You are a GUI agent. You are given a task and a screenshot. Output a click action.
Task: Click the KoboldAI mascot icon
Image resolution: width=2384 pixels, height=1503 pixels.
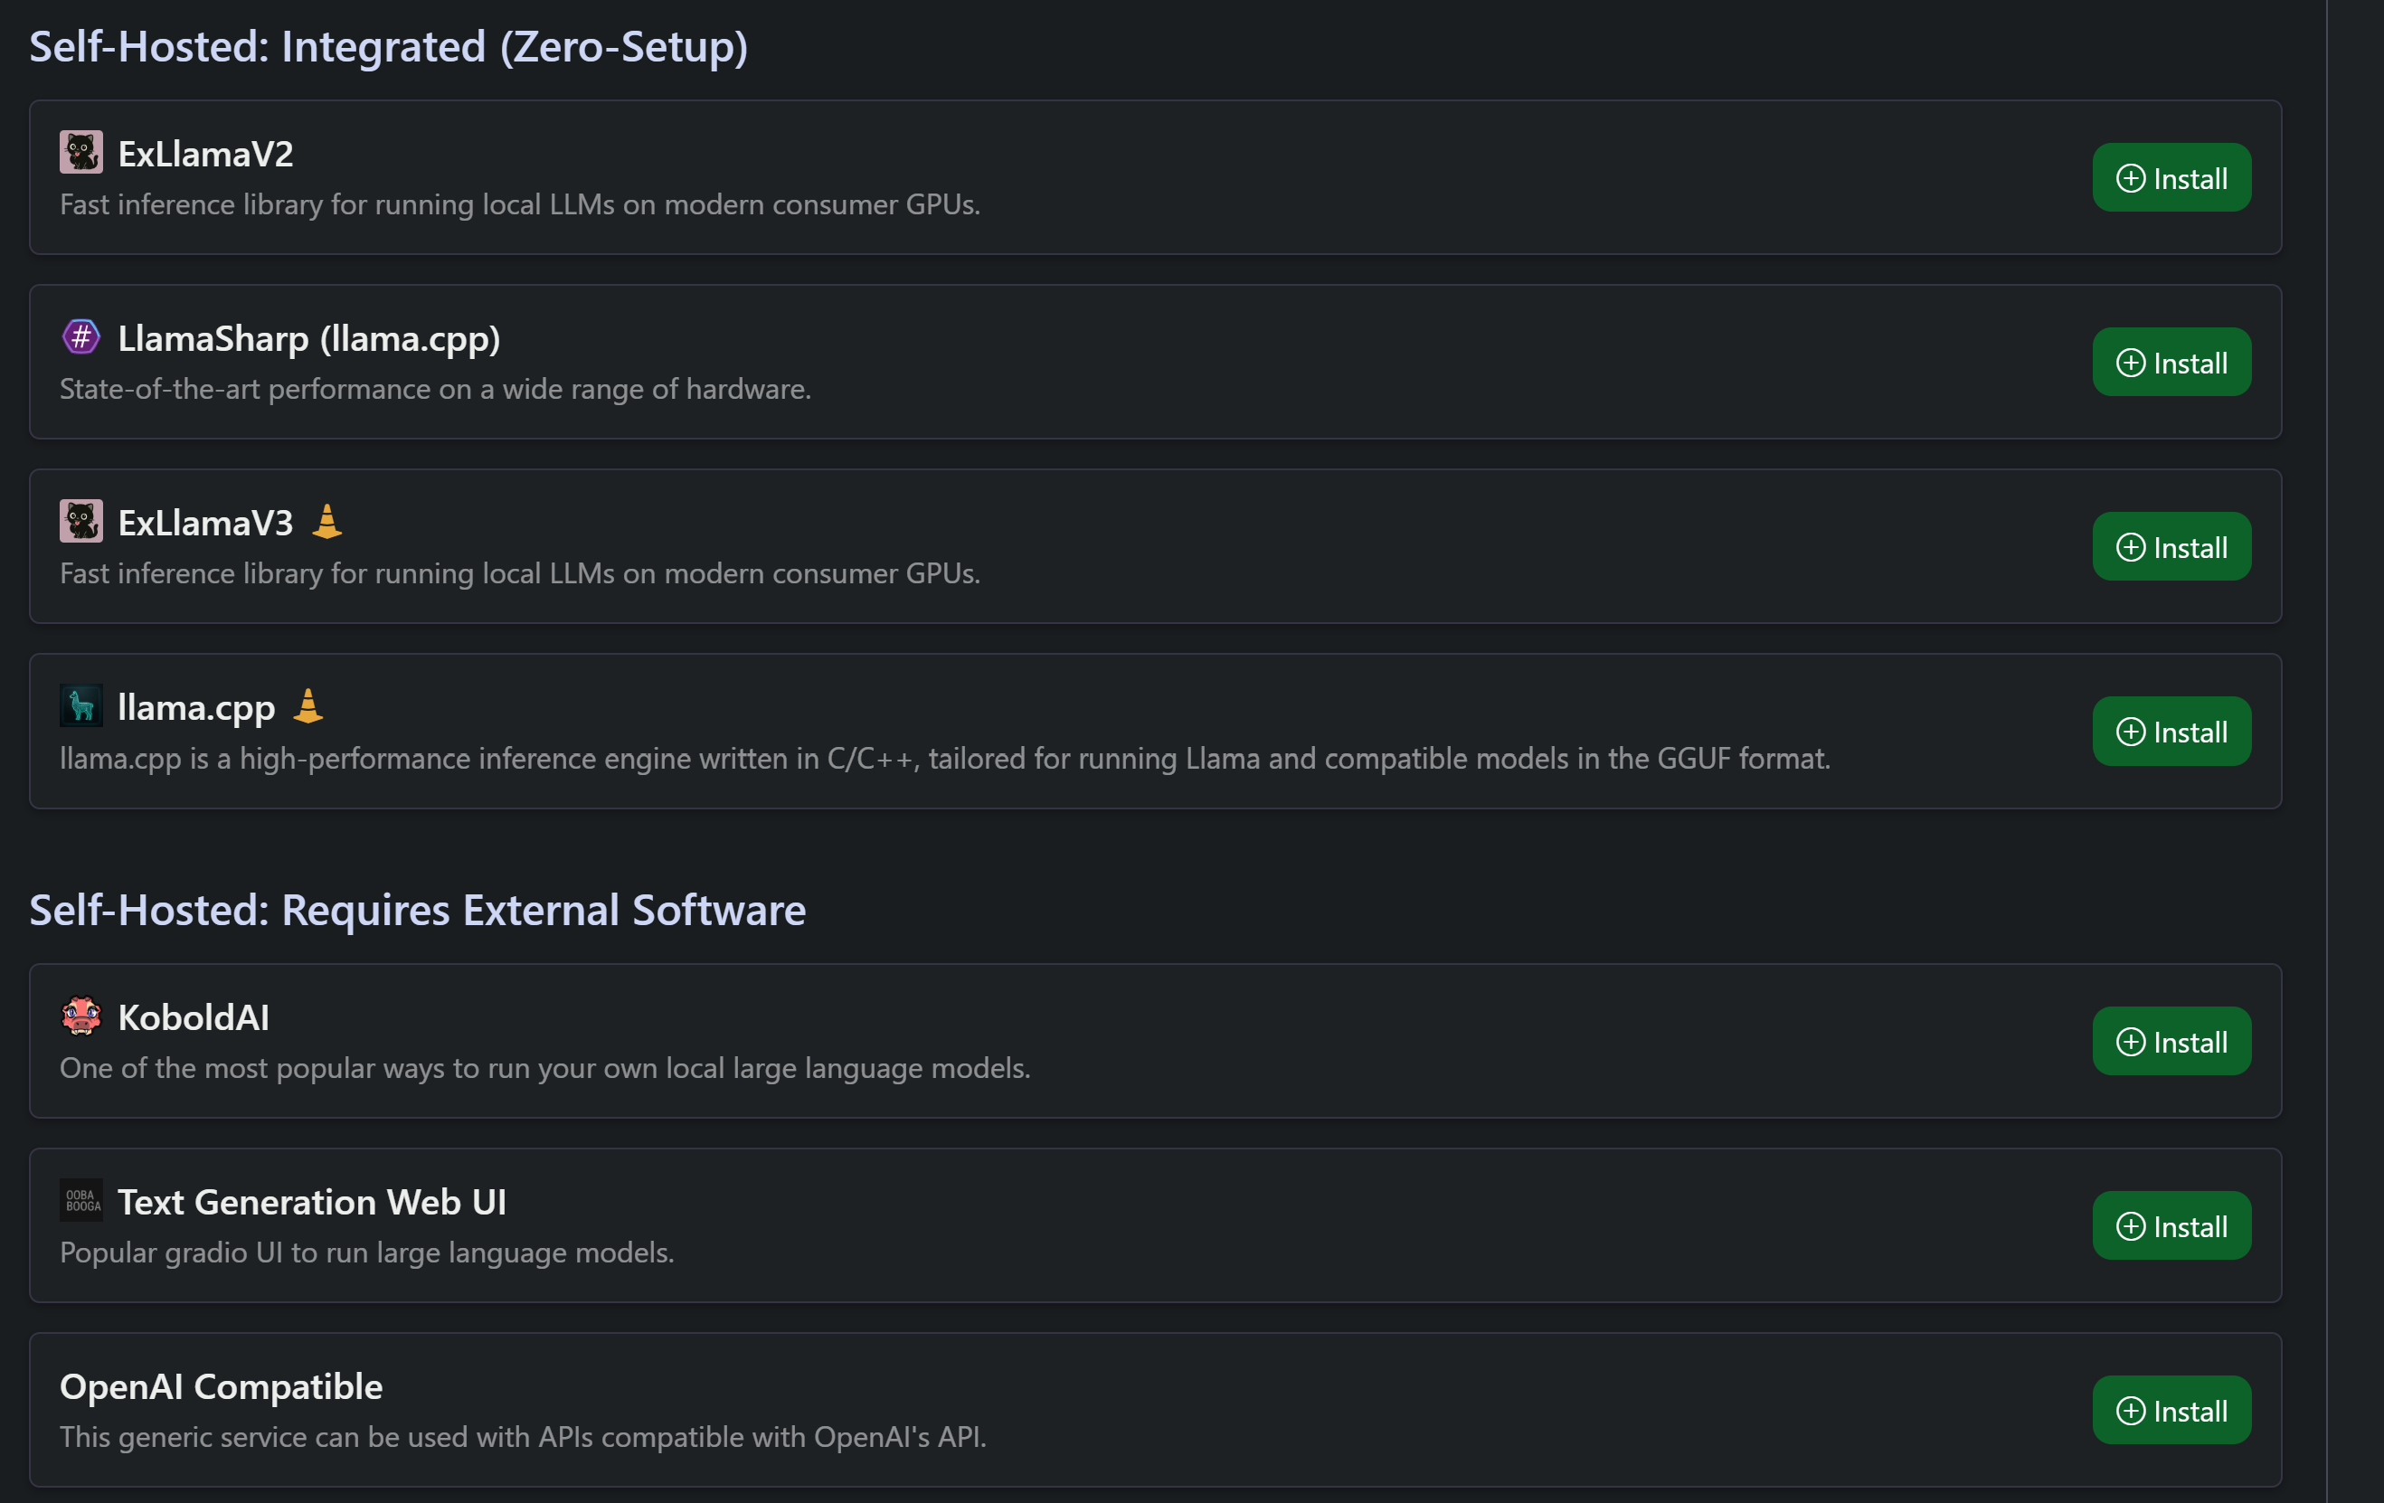[81, 1016]
